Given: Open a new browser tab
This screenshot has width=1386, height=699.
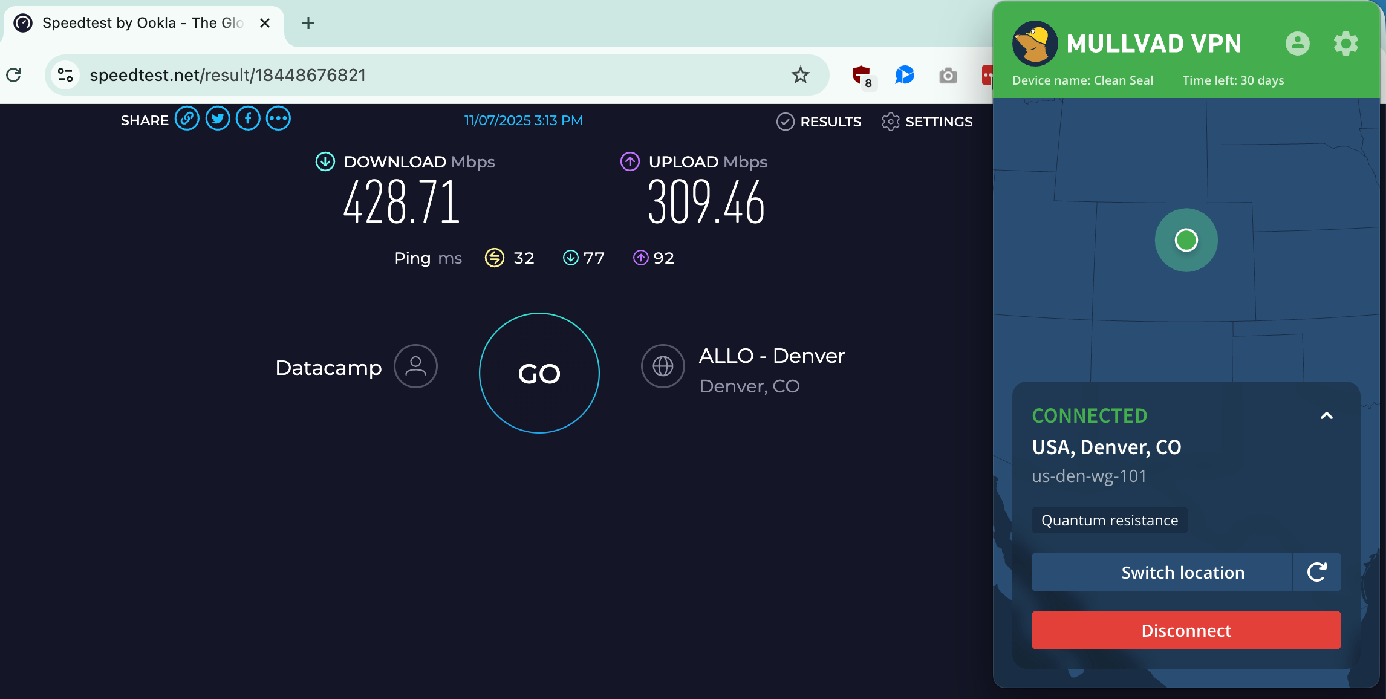Looking at the screenshot, I should [x=308, y=23].
